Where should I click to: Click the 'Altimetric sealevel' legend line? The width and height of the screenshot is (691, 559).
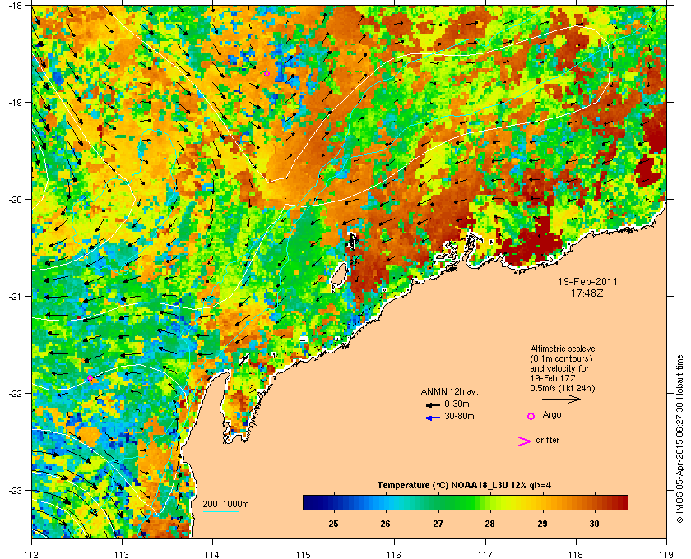[563, 349]
